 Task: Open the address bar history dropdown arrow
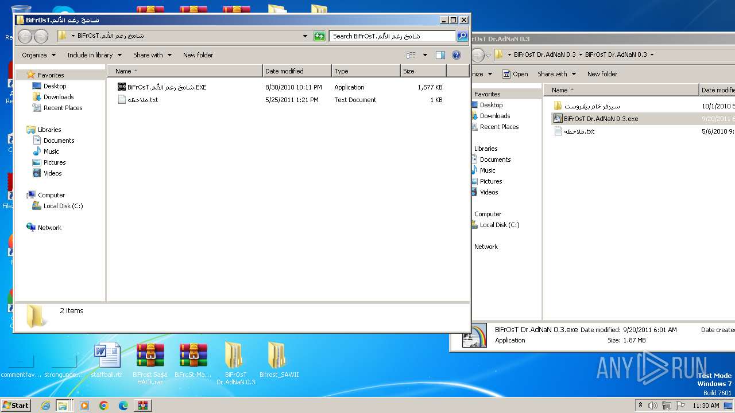pyautogui.click(x=305, y=36)
